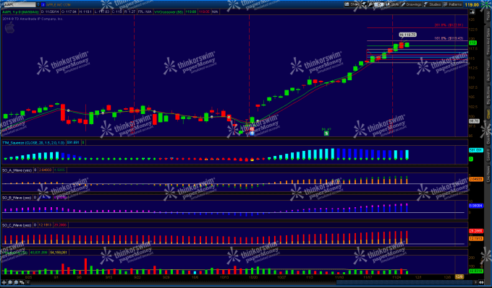Click the H: 119.75 high price bubble
The height and width of the screenshot is (288, 492).
pyautogui.click(x=407, y=35)
